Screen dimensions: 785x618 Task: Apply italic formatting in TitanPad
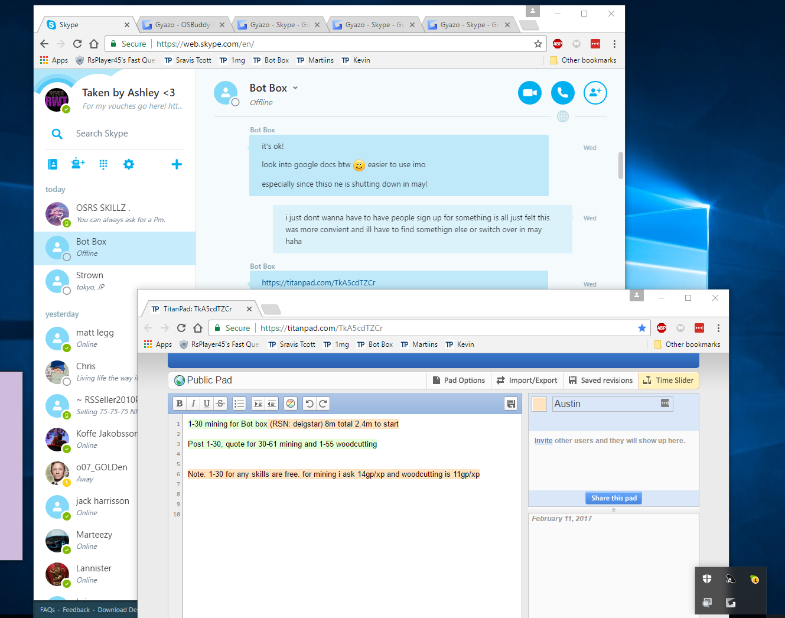(x=193, y=404)
